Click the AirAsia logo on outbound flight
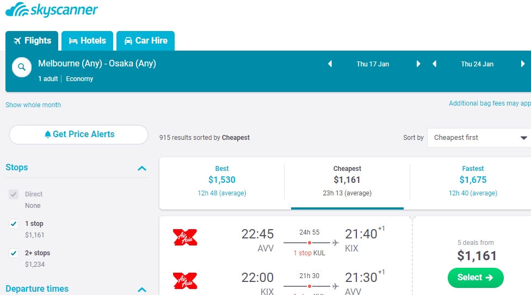Viewport: 531px width, 295px height. click(x=185, y=237)
